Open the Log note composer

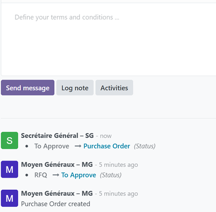point(75,87)
